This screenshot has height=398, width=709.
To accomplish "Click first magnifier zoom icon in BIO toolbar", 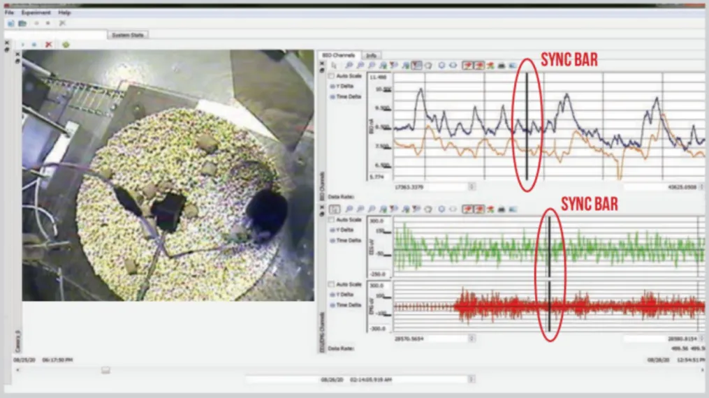I will [349, 66].
